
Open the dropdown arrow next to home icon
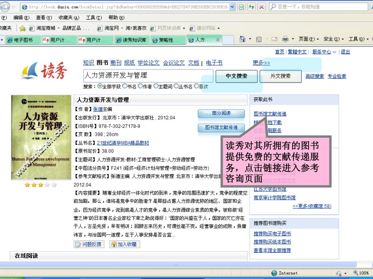[250, 39]
